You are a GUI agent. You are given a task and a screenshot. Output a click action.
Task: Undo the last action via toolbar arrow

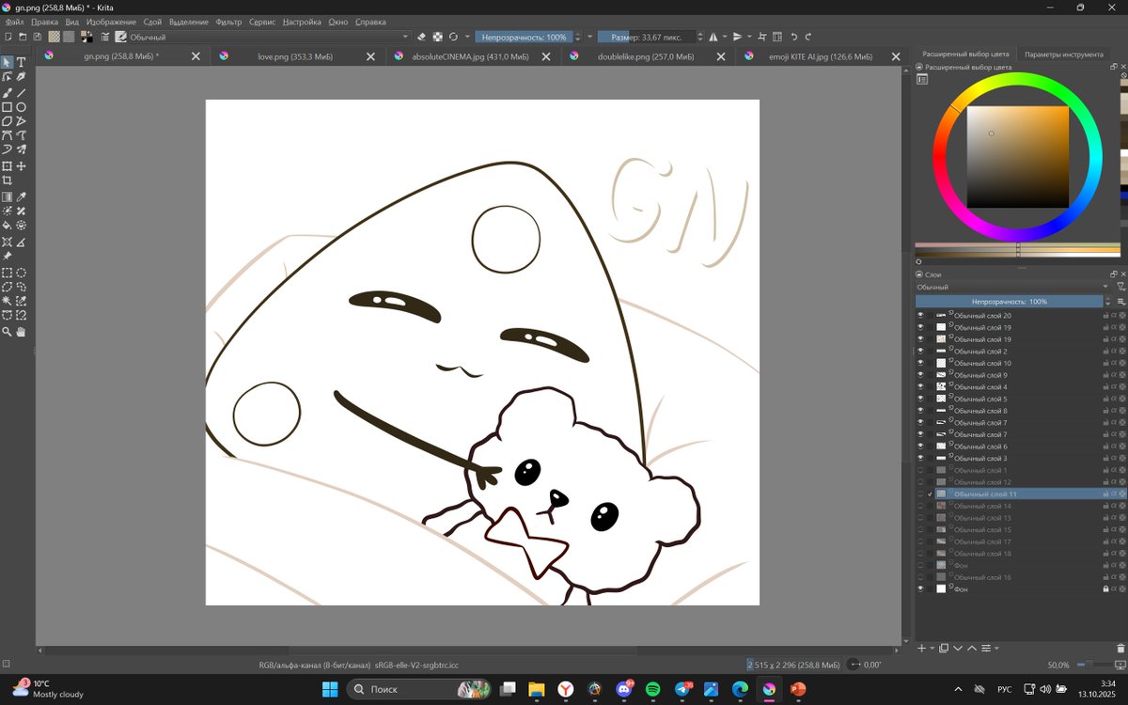tap(794, 37)
